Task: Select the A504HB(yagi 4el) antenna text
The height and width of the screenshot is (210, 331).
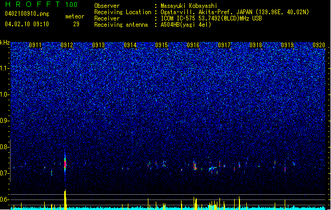Action: coord(186,25)
